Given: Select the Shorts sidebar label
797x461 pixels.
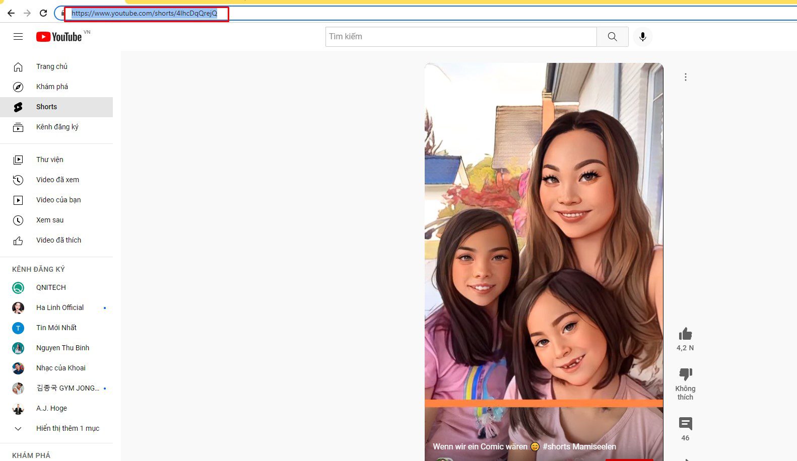Looking at the screenshot, I should coord(46,107).
